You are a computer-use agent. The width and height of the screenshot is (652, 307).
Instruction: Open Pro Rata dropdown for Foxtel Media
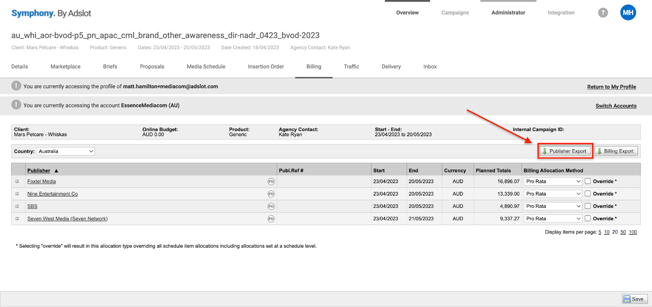553,181
